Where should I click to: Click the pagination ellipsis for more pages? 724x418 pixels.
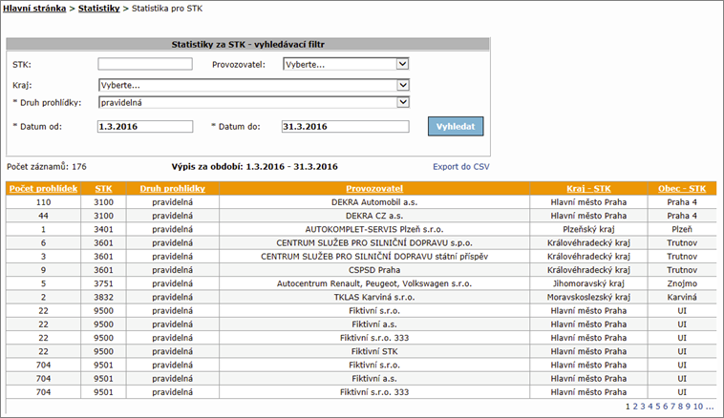(710, 407)
